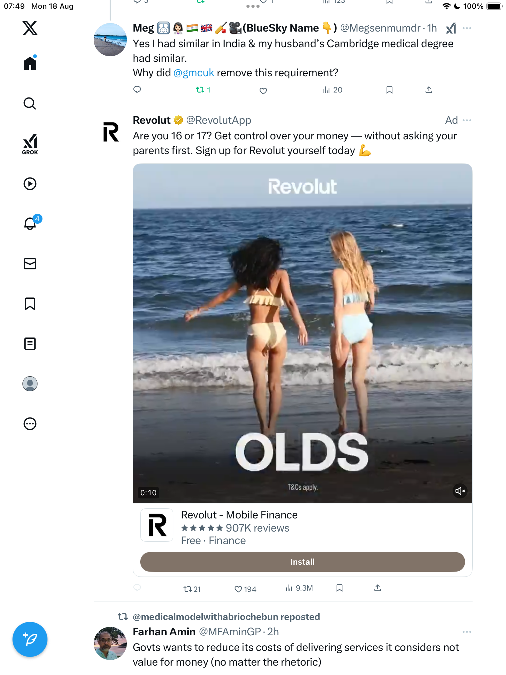The image size is (506, 675).
Task: Open more options on Meg's post
Action: [467, 28]
